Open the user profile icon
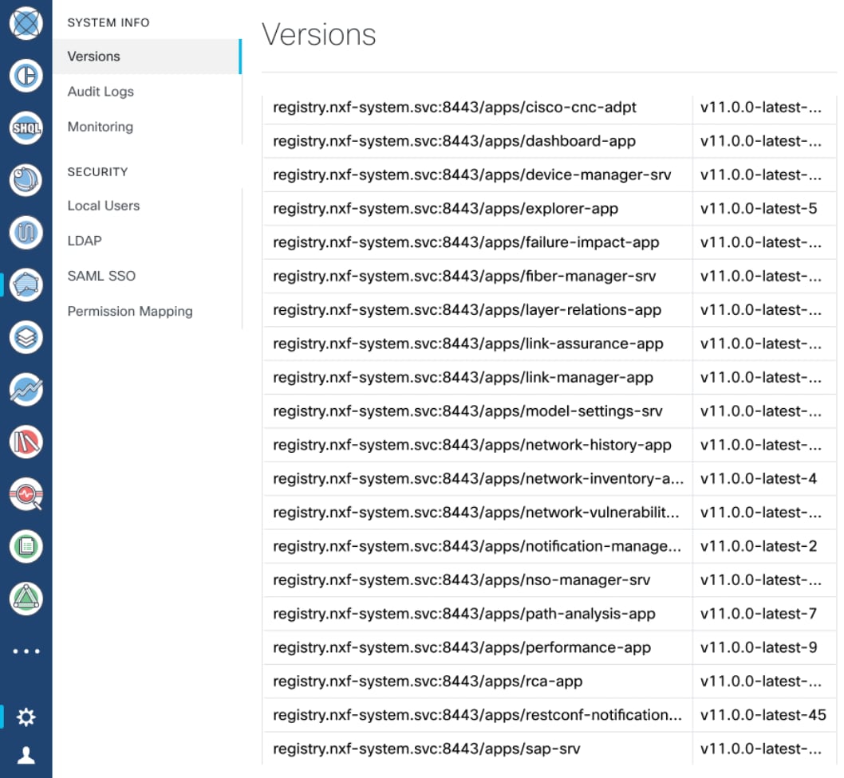844x778 pixels. point(26,753)
